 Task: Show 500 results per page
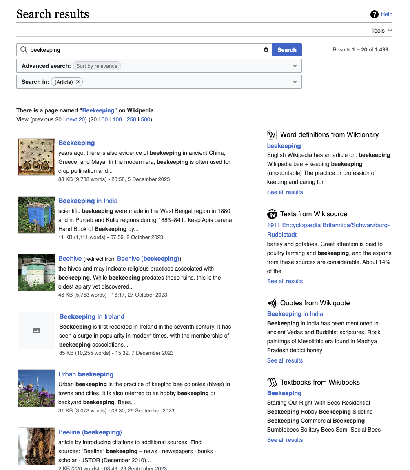[146, 119]
